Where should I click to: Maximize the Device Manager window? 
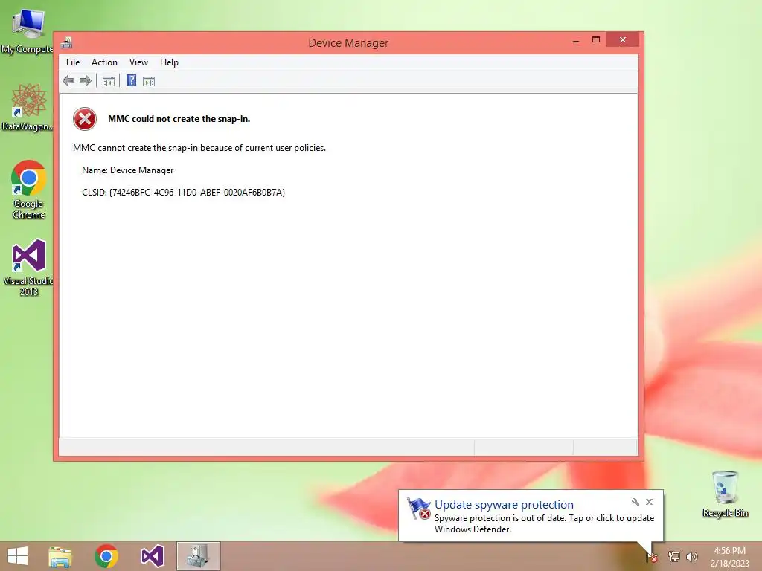coord(596,40)
